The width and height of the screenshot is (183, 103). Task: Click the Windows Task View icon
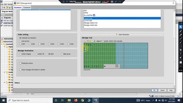pyautogui.click(x=62, y=100)
